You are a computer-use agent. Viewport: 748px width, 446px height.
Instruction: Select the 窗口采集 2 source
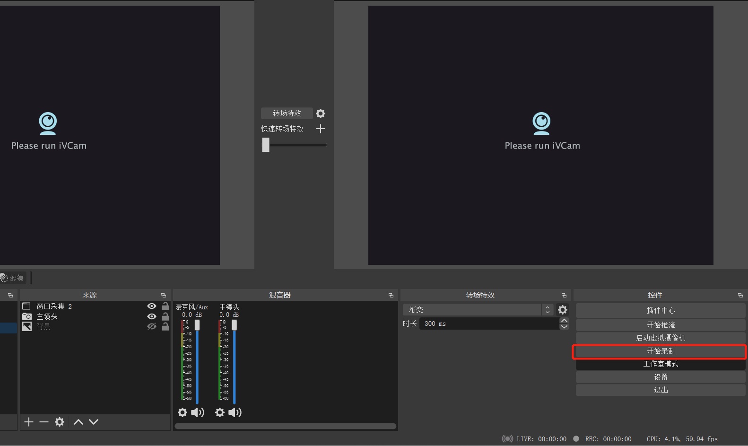pyautogui.click(x=95, y=306)
